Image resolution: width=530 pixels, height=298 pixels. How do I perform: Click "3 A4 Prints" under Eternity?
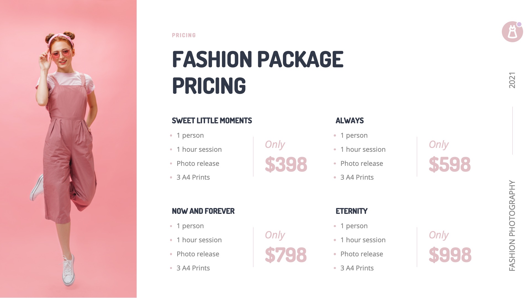(x=357, y=268)
